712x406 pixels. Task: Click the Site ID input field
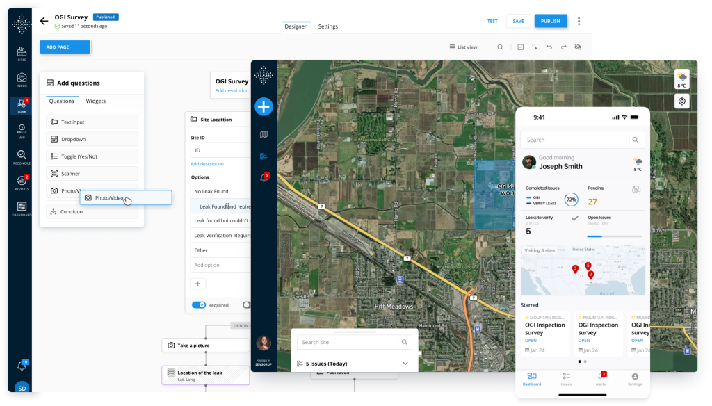(220, 150)
